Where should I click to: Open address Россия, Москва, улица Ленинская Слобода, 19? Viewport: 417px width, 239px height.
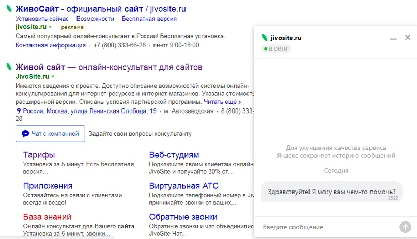[x=89, y=111]
